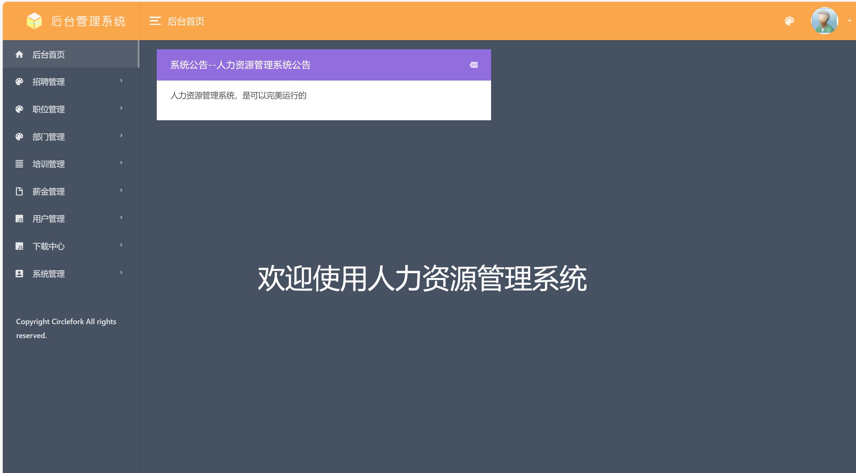Select the 薪金管理 menu item
This screenshot has width=856, height=473.
pyautogui.click(x=49, y=192)
